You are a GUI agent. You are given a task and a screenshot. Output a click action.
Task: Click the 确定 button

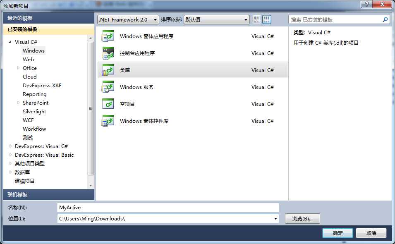point(338,233)
